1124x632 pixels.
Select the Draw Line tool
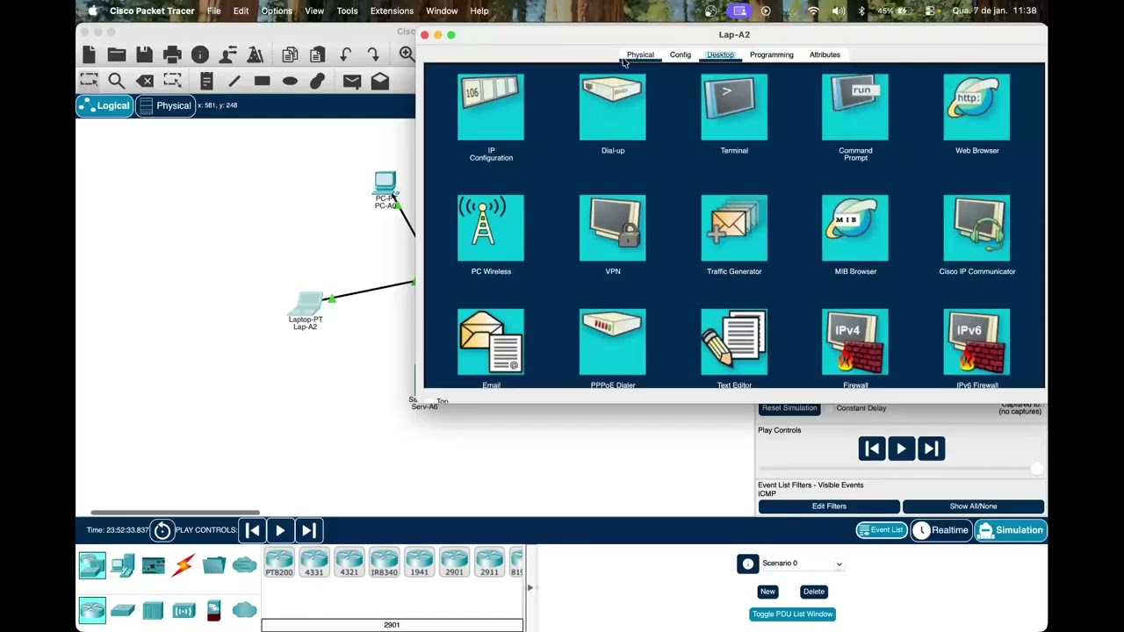pyautogui.click(x=234, y=81)
